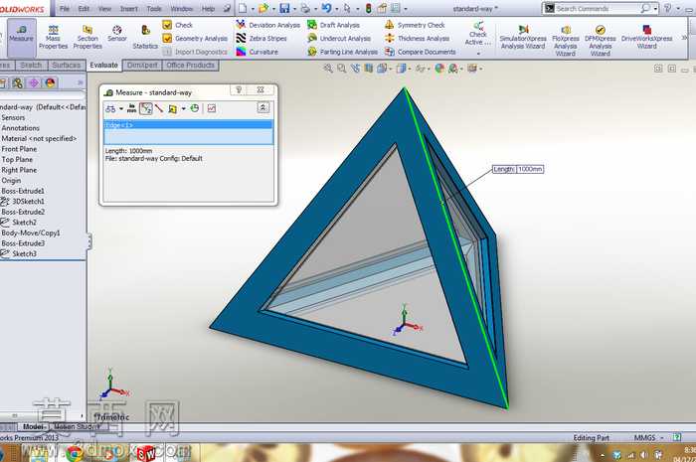Select Edge<1> in the Measure selection list
Screen dimensions: 696x462
[188, 125]
